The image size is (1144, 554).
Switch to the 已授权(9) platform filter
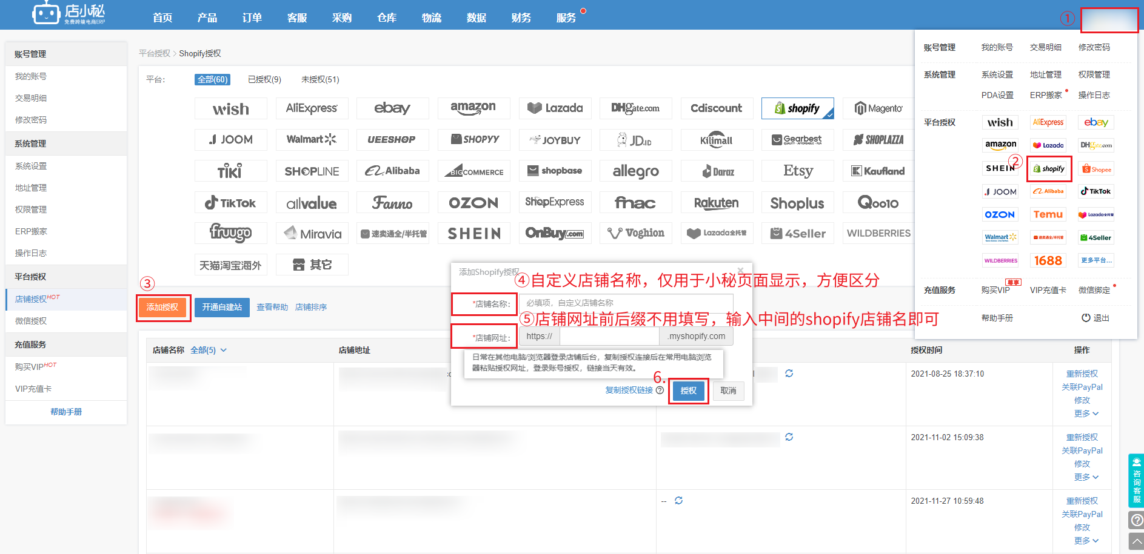[x=264, y=79]
